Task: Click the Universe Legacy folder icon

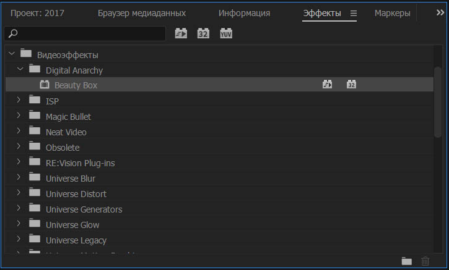Action: tap(35, 238)
